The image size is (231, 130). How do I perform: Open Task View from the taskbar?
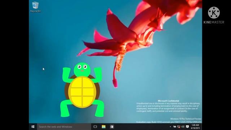point(95,127)
